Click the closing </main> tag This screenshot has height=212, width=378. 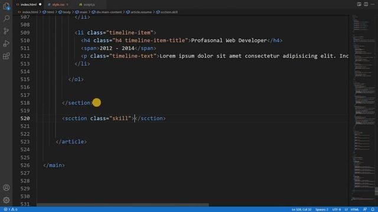[54, 165]
